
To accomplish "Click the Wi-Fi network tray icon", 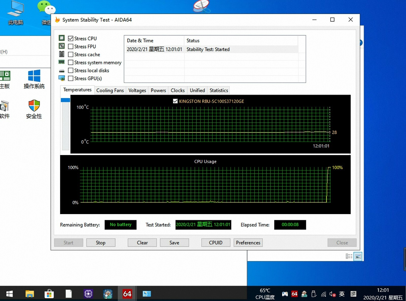I will click(x=324, y=294).
